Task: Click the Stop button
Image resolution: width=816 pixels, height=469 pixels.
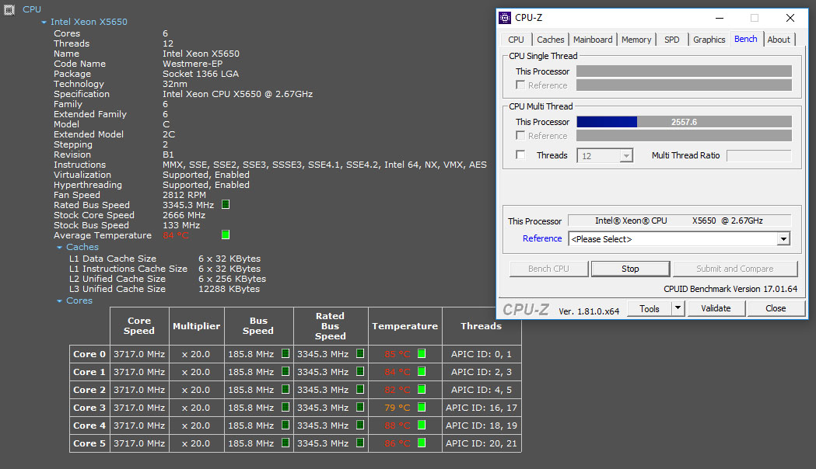Action: (x=630, y=269)
